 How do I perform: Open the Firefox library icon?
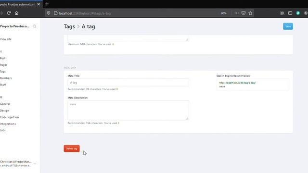pos(282,13)
